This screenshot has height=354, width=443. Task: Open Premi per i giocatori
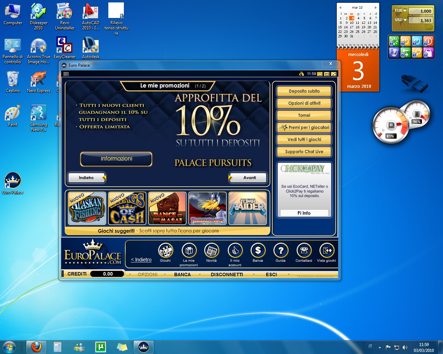(304, 128)
